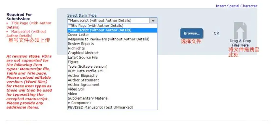Open the Select Item Type combo box
The width and height of the screenshot is (271, 127).
[x=112, y=21]
